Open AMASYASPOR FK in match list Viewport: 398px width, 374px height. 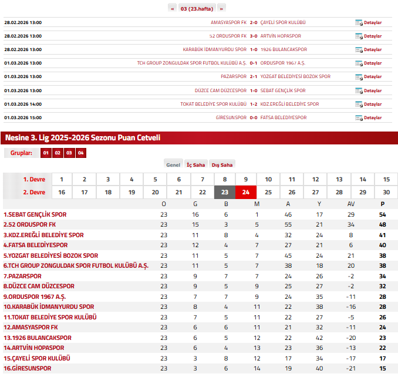[x=229, y=22]
